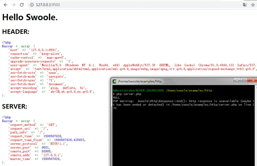This screenshot has width=257, height=166.
Task: View site information icon beside the URL
Action: [32, 5]
